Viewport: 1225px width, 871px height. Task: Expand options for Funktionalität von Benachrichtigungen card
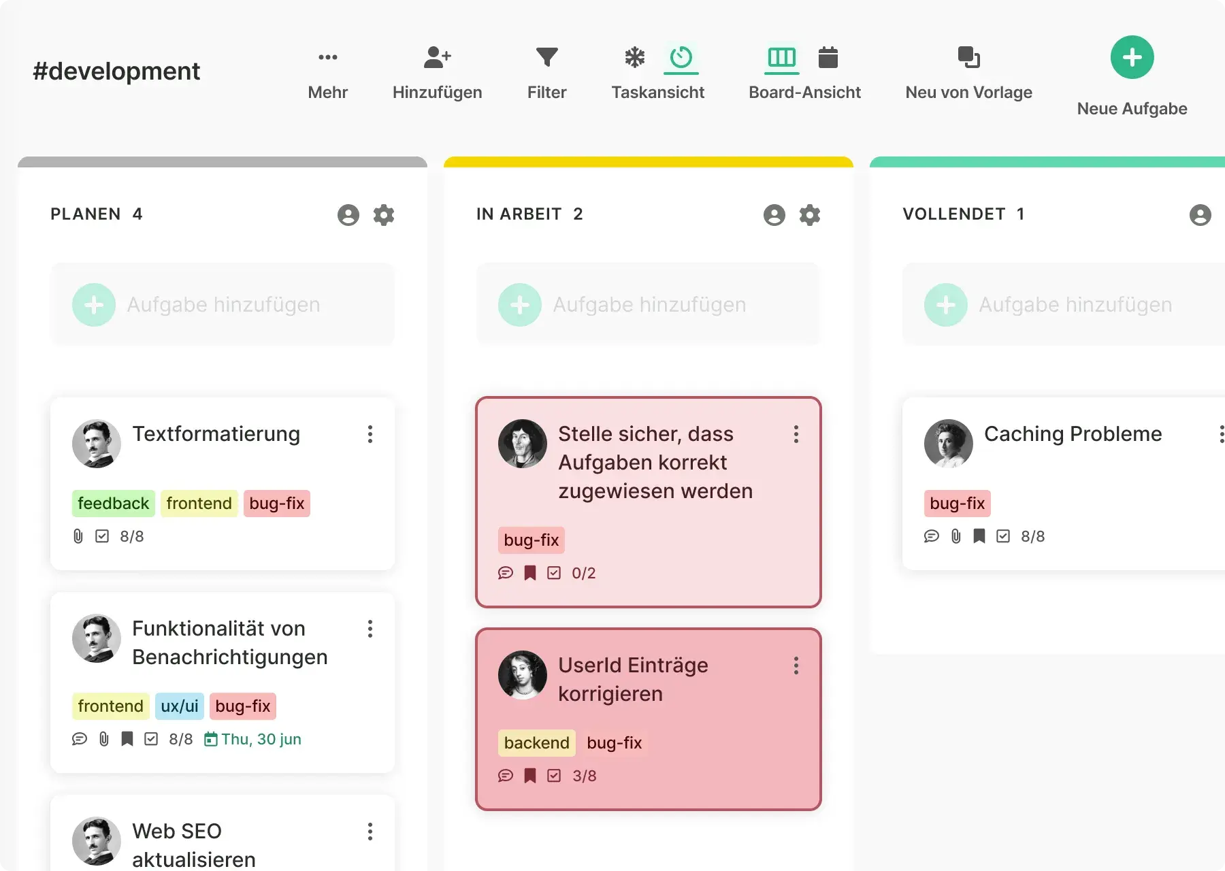370,629
